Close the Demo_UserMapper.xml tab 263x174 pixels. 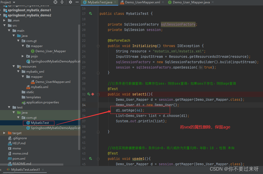click(163, 2)
